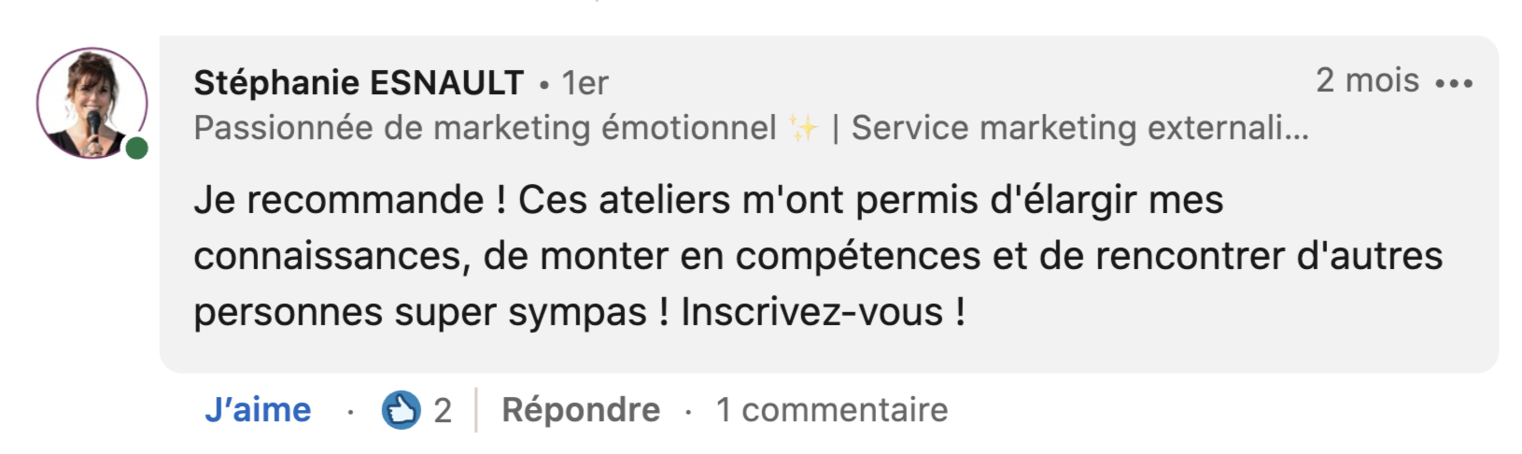Open the three-dot comment options menu

pyautogui.click(x=1454, y=84)
